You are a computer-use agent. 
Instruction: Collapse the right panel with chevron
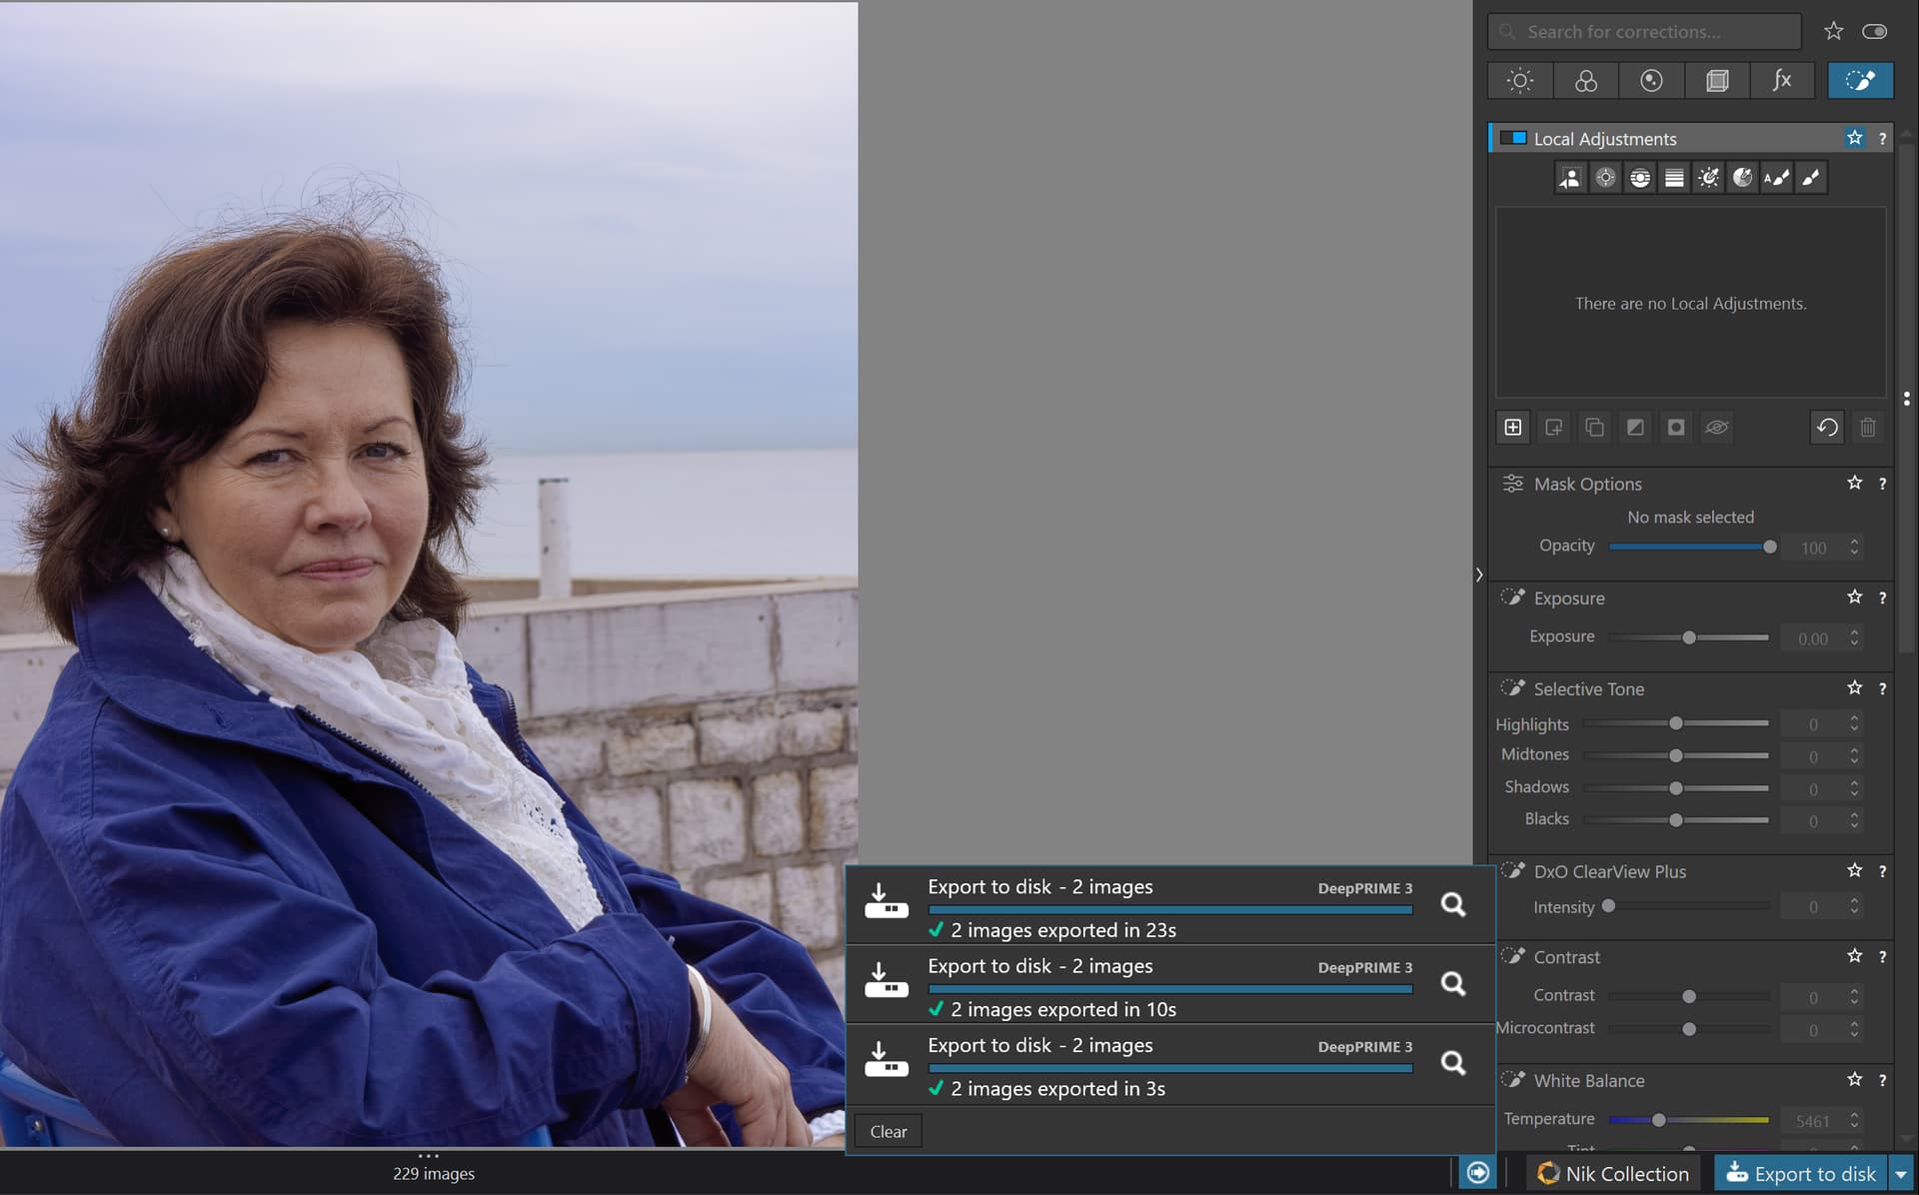coord(1479,575)
